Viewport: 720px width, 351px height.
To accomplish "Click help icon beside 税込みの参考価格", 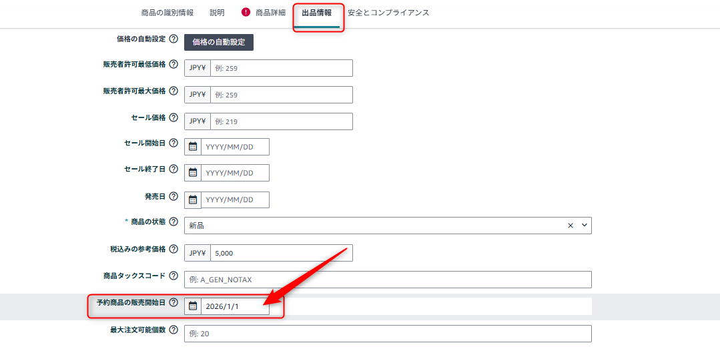I will (173, 250).
